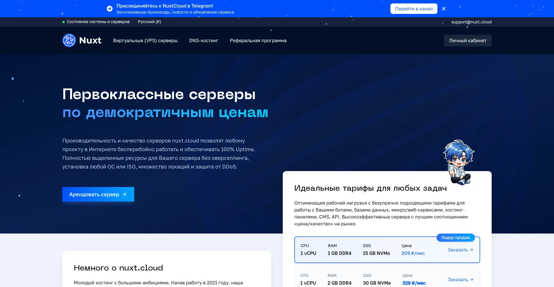
Task: Click the anime mascot character image
Action: (x=459, y=162)
